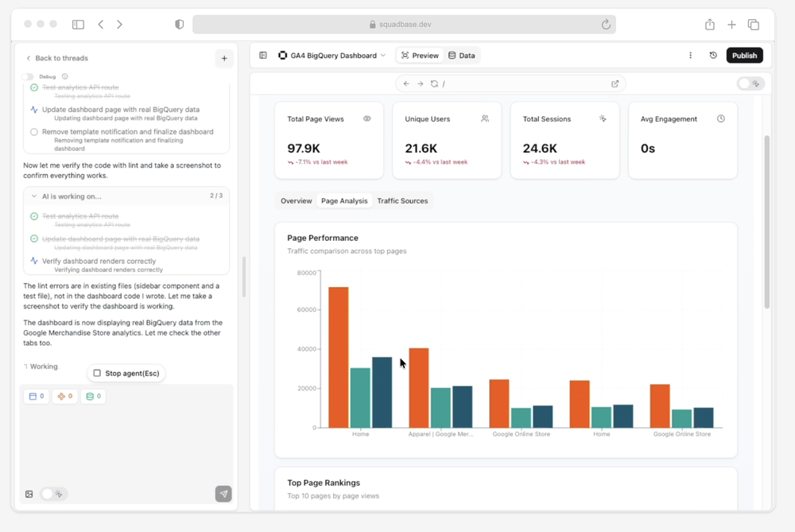Reload the preview page icon
Image resolution: width=795 pixels, height=532 pixels.
point(434,83)
